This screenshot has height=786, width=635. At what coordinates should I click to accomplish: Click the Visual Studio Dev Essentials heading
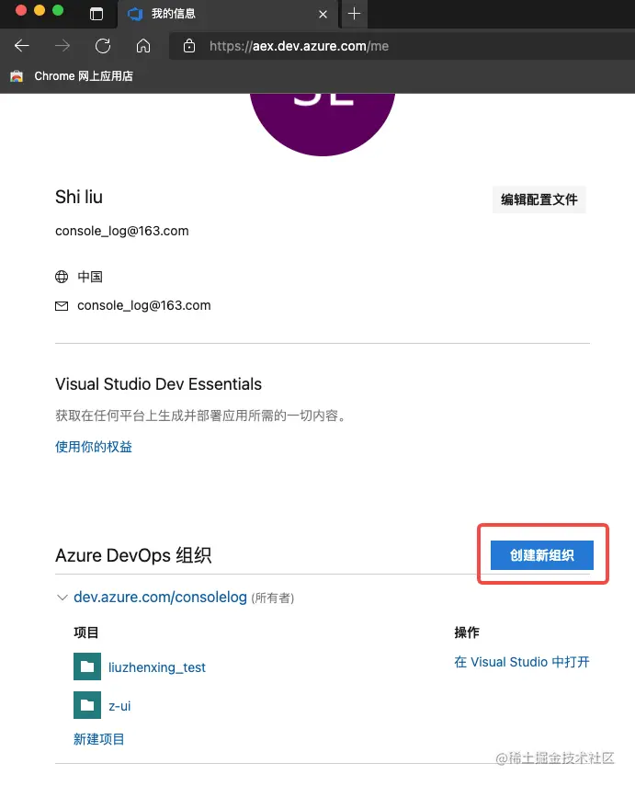point(158,384)
